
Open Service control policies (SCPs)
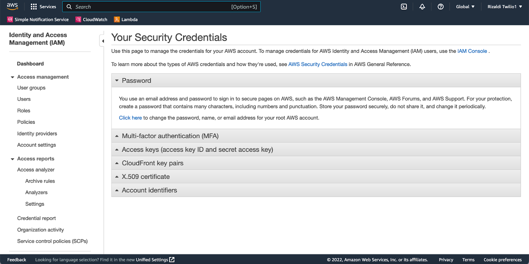(x=52, y=241)
